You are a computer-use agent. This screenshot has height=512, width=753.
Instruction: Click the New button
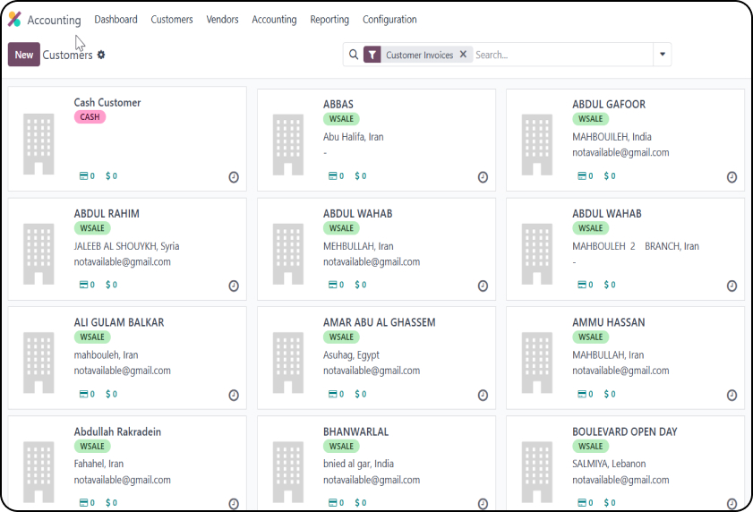tap(24, 55)
